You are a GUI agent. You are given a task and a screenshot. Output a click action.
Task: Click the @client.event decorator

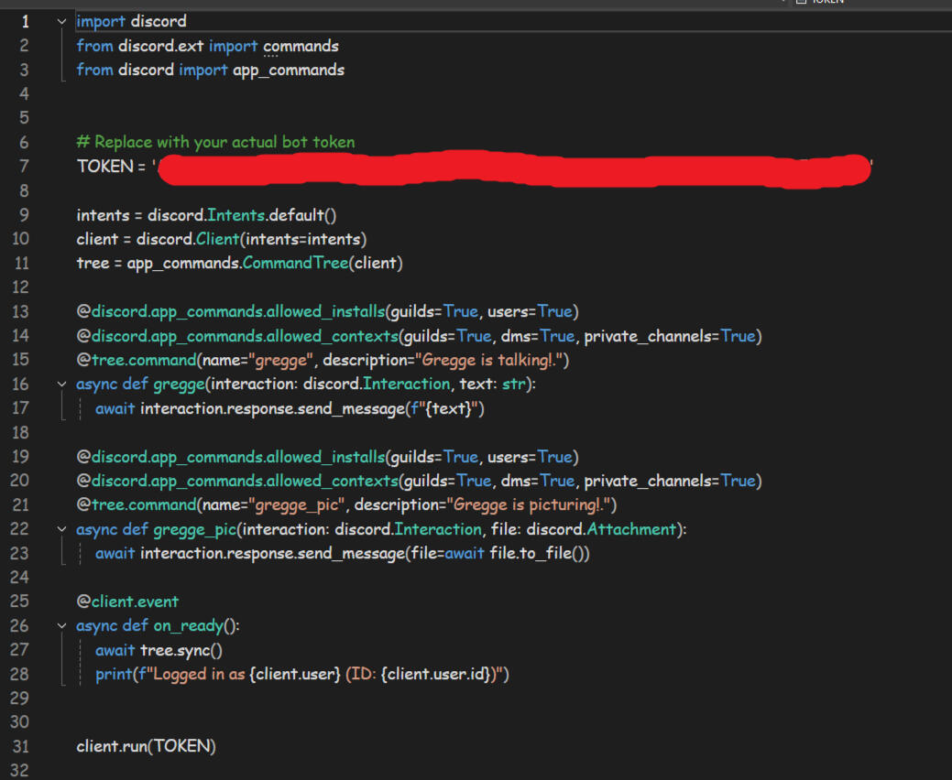tap(127, 601)
